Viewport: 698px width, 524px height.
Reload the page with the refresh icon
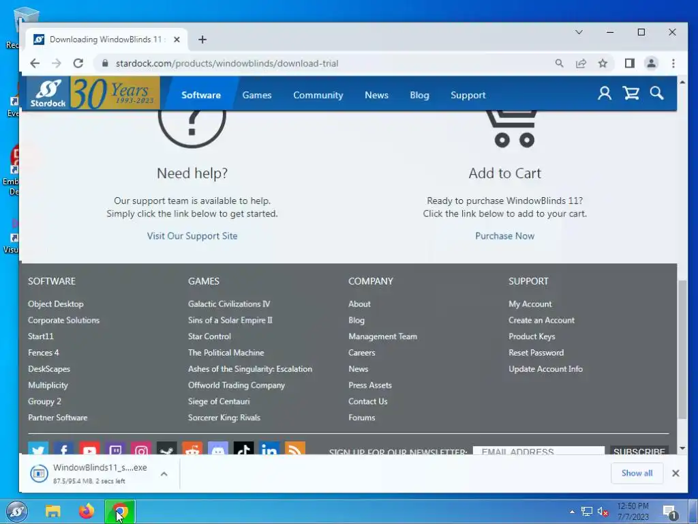pos(78,63)
